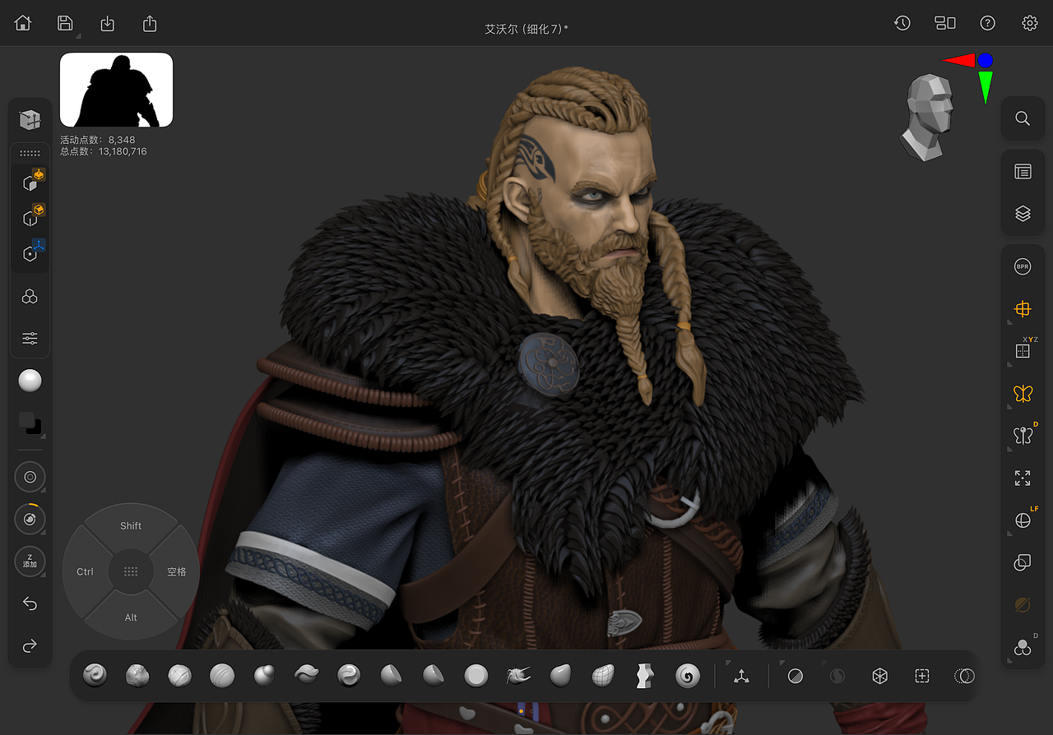Select the cube icon with the orange box badge
1053x735 pixels.
click(31, 217)
